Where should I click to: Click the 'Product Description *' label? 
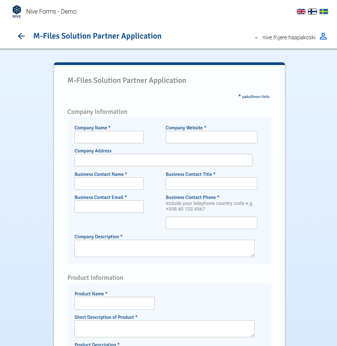coord(97,344)
